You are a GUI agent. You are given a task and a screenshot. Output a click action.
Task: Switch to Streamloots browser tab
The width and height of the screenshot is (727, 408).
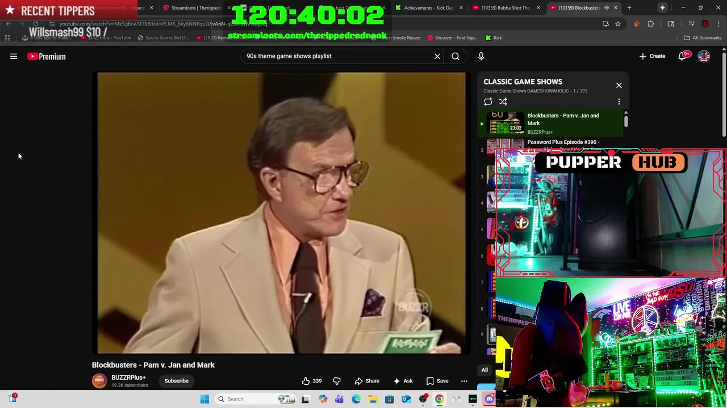click(x=196, y=8)
